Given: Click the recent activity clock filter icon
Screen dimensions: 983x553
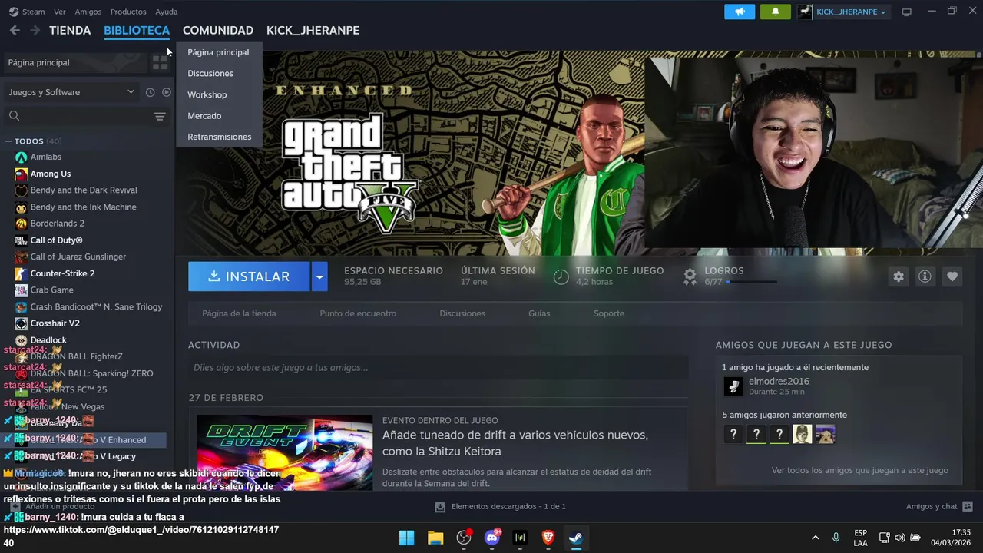Looking at the screenshot, I should click(150, 92).
